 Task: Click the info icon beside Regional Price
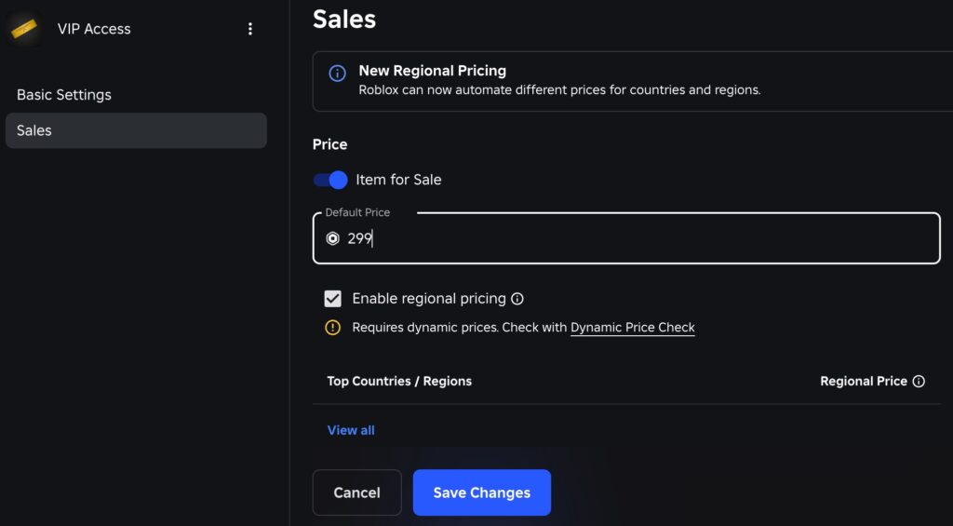(919, 382)
